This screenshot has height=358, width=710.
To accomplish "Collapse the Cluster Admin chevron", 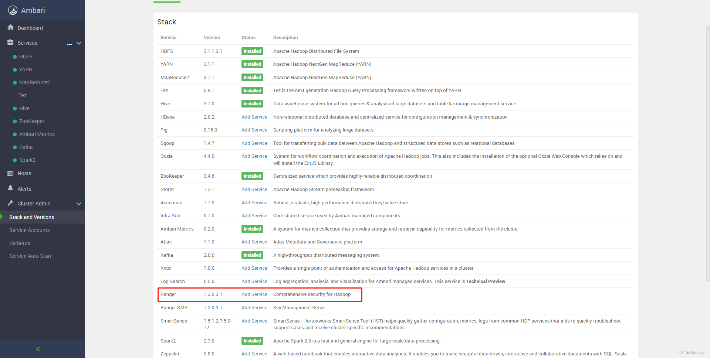I will click(x=79, y=204).
